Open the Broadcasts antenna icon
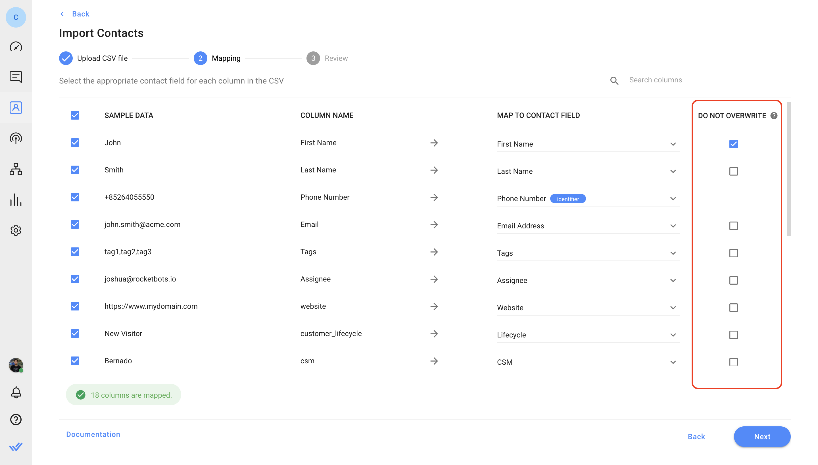Image resolution: width=818 pixels, height=465 pixels. [x=16, y=138]
